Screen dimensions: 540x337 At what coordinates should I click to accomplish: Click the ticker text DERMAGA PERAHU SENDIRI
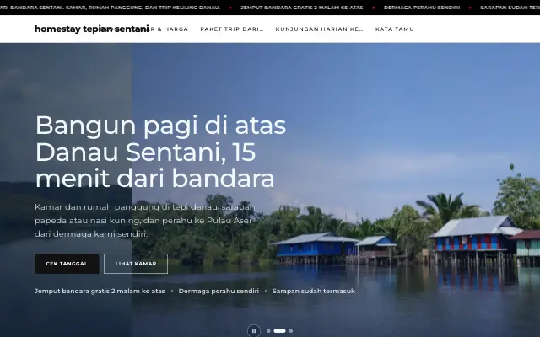422,8
